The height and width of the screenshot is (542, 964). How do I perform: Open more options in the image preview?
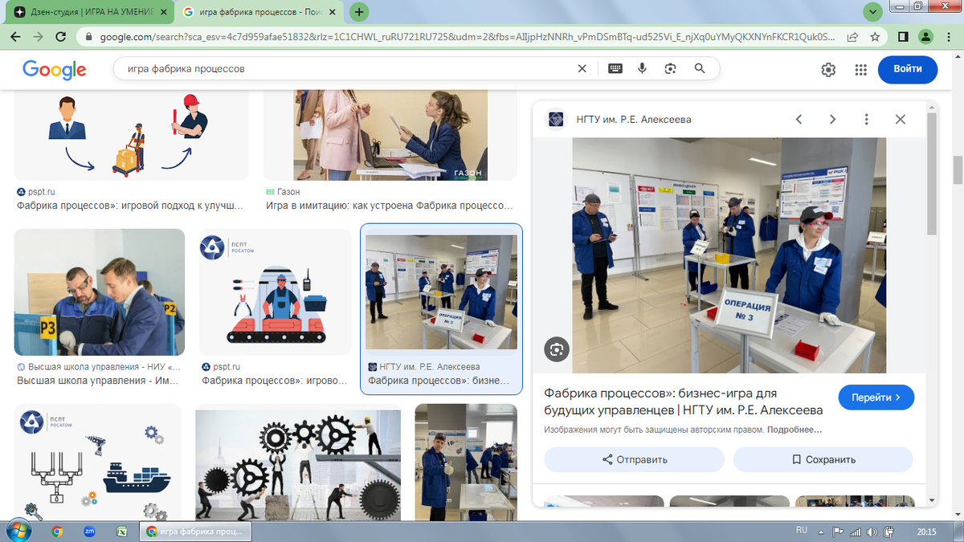tap(866, 120)
